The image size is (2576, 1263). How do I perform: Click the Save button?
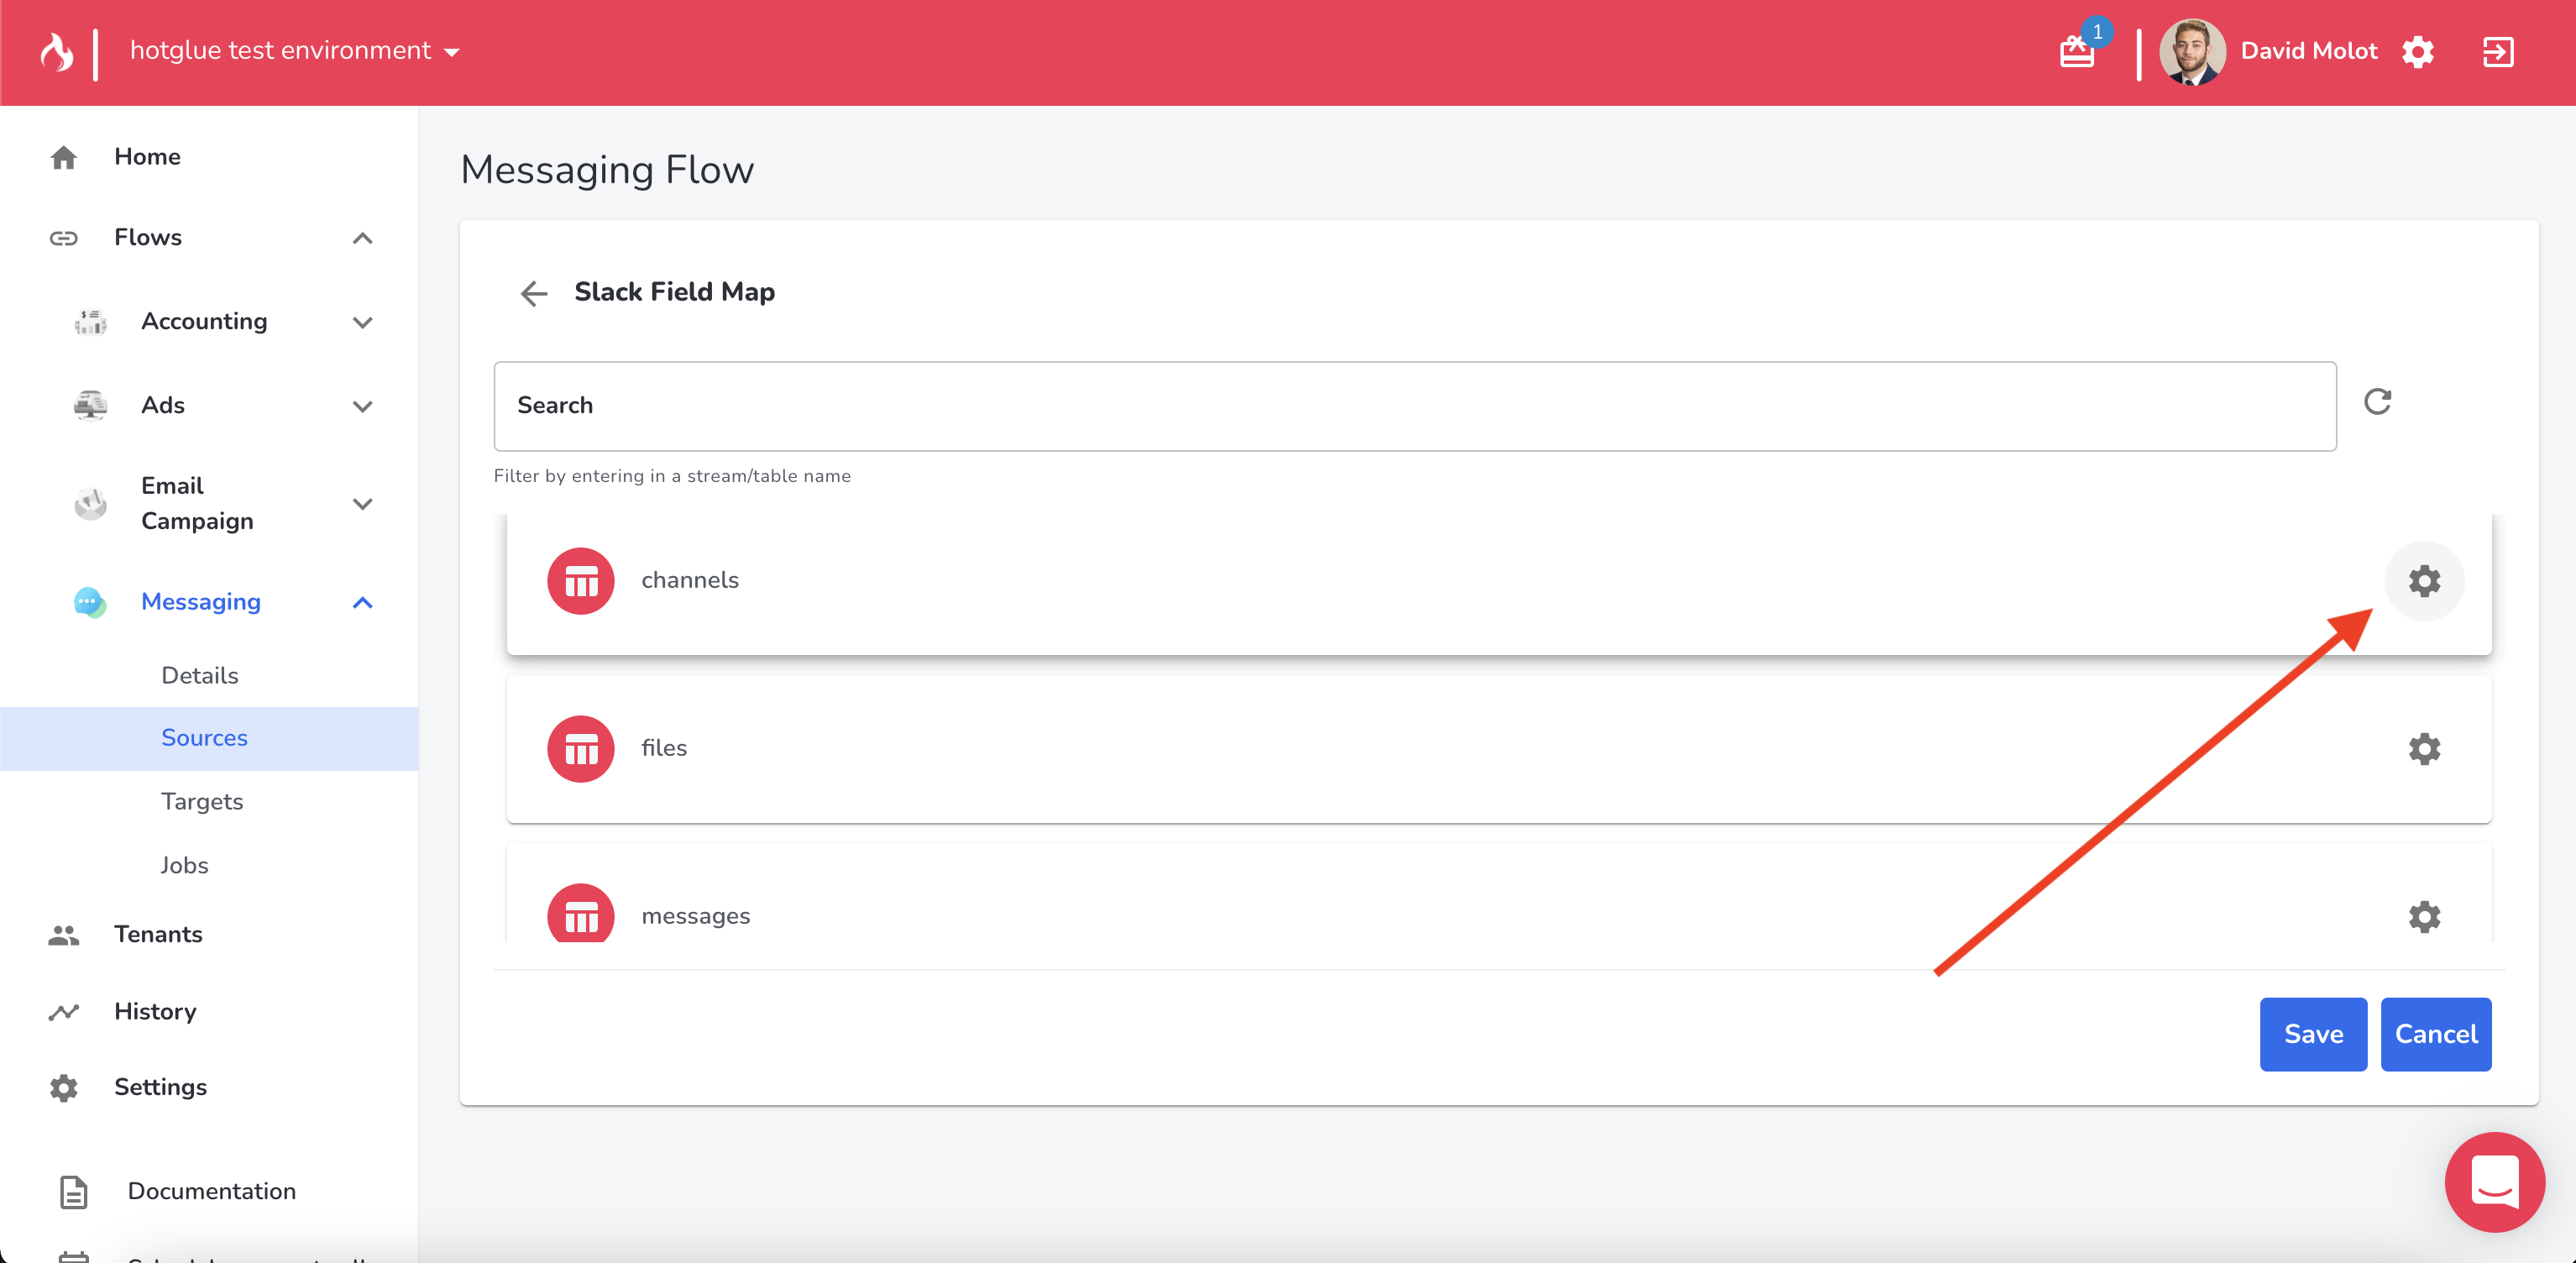[2312, 1034]
